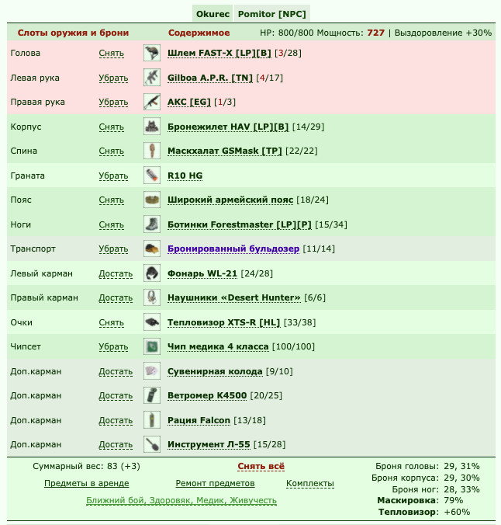This screenshot has height=525, width=501.
Task: Click the Ветромер K4500 icon
Action: [152, 395]
